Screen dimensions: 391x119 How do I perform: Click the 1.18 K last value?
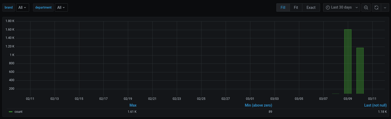tap(382, 112)
